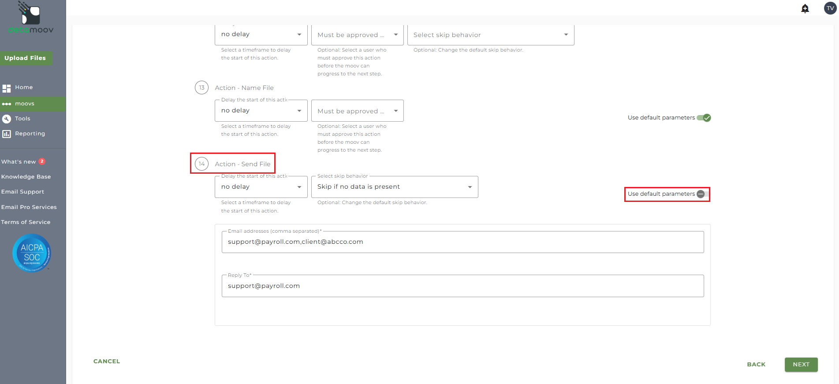839x384 pixels.
Task: Open delay dropdown for Send File action
Action: coord(261,187)
